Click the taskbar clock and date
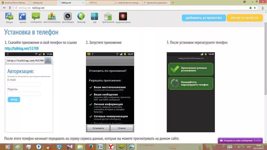 tap(258, 147)
